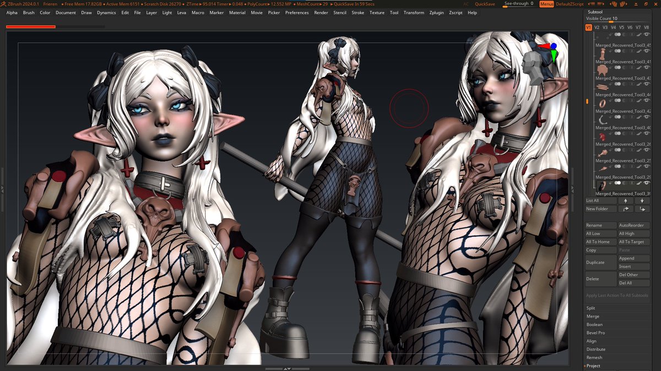Open the Material menu
Viewport: 661px width, 371px height.
[x=237, y=13]
